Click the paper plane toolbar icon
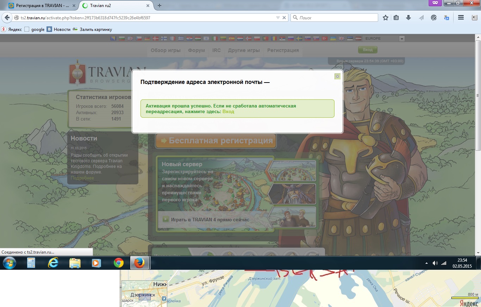Image resolution: width=481 pixels, height=307 pixels. click(x=421, y=18)
